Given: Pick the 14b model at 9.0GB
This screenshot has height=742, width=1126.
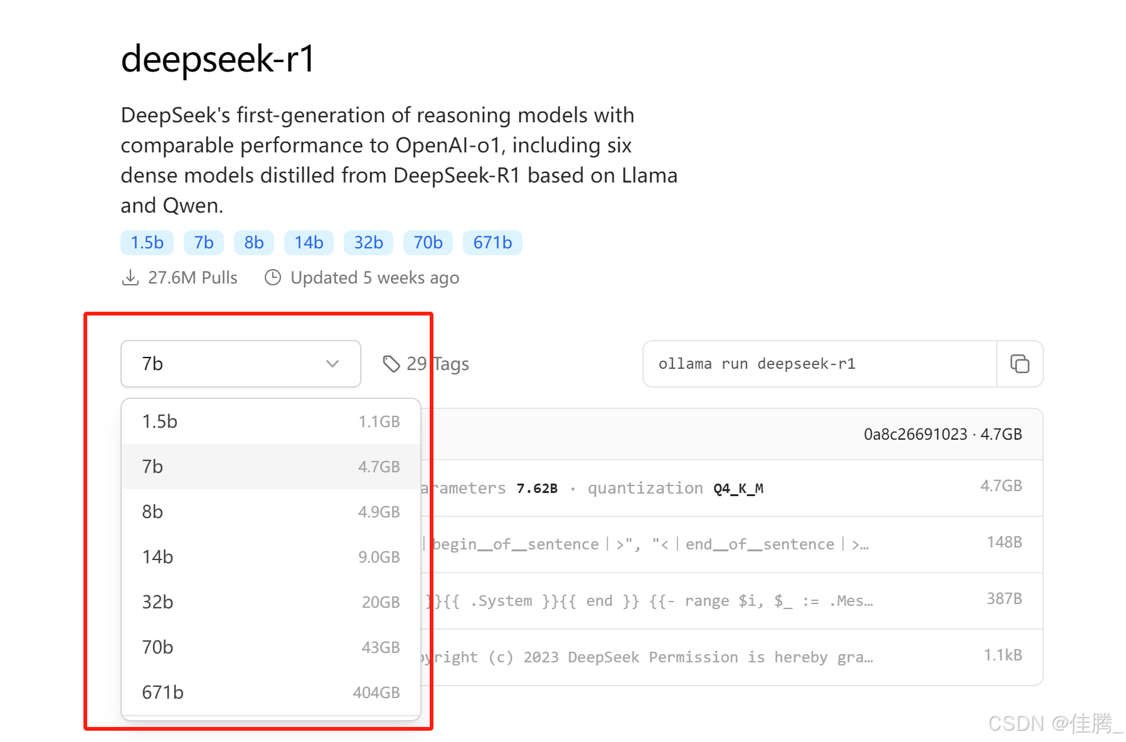Looking at the screenshot, I should click(271, 557).
